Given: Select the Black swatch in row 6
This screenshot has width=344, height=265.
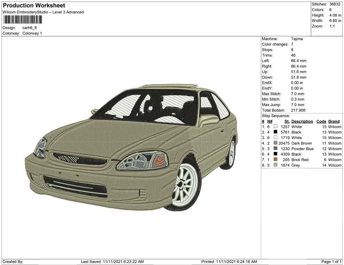Looking at the screenshot, I should click(x=275, y=154).
